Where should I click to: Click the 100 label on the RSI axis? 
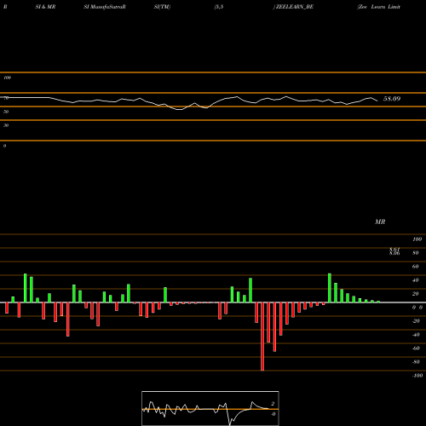7,78
